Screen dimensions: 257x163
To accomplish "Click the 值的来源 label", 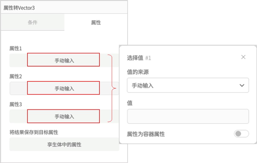I will click(x=138, y=72).
